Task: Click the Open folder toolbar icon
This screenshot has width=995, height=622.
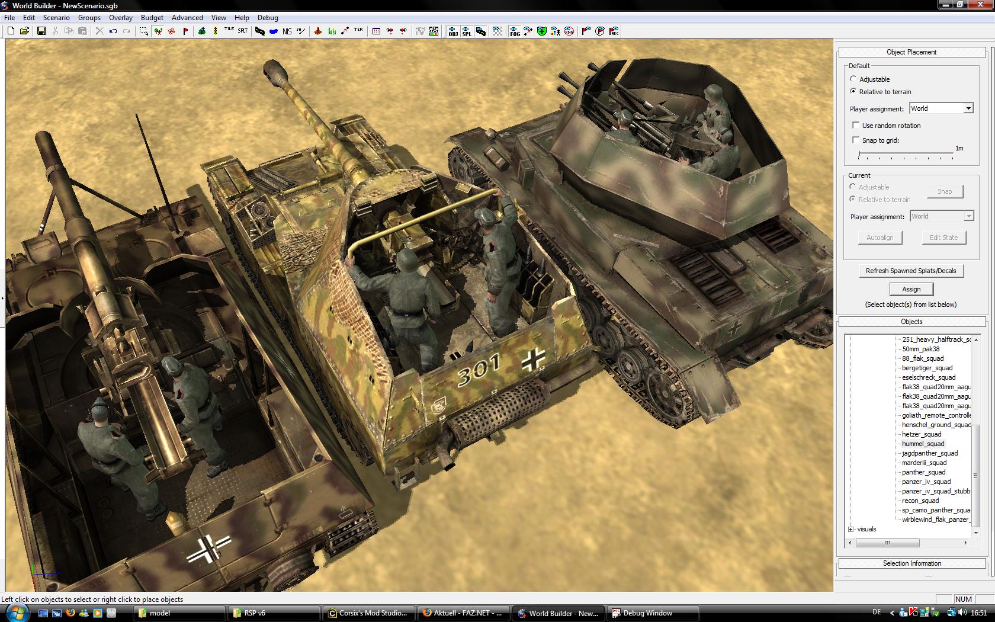Action: 24,31
